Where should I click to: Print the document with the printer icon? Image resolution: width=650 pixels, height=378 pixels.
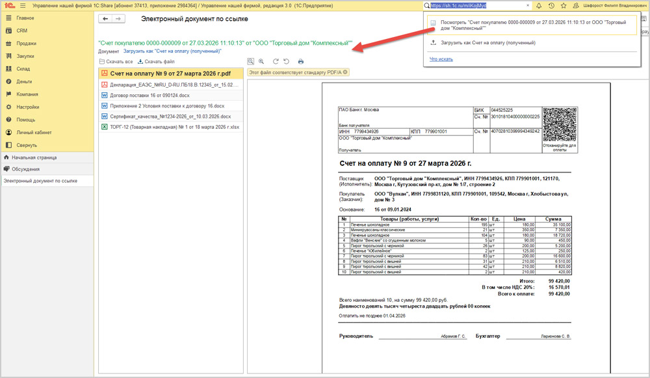301,61
